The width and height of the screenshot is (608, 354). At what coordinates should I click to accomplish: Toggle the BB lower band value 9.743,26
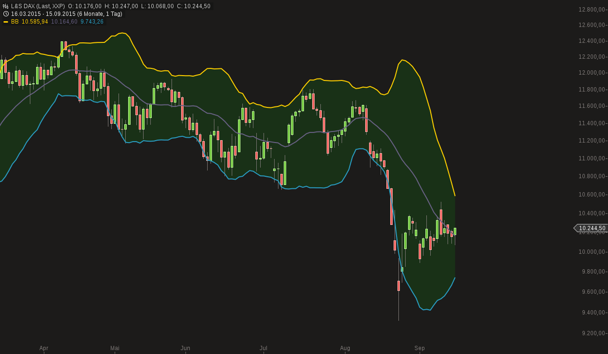(92, 21)
